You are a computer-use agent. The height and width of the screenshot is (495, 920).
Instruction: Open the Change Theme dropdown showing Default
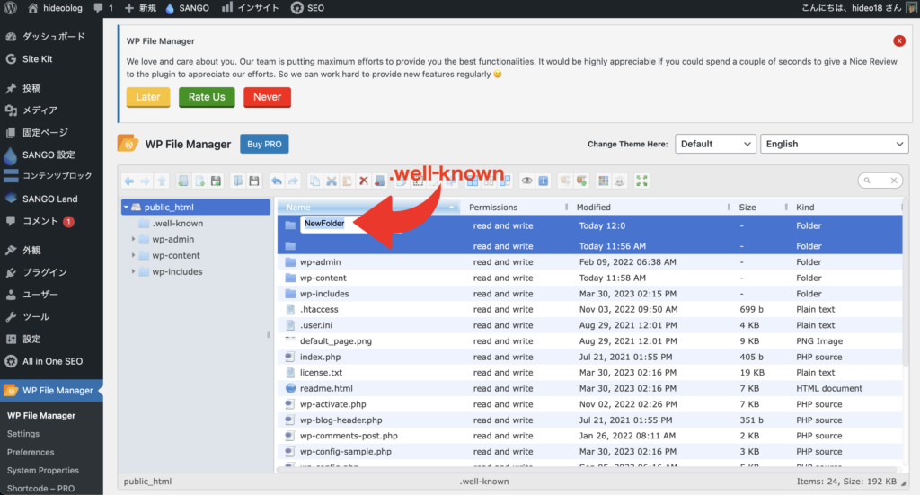pyautogui.click(x=715, y=144)
